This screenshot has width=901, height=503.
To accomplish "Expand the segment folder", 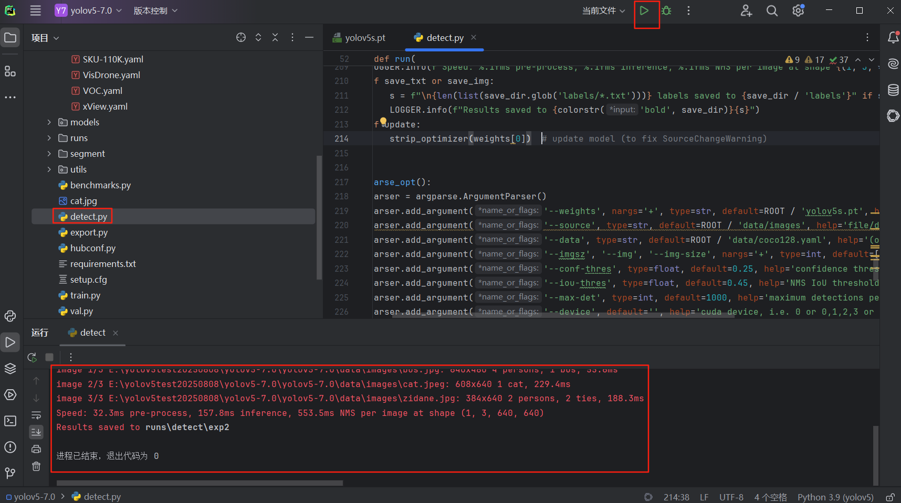I will pyautogui.click(x=49, y=154).
